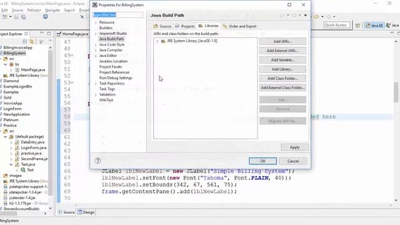Open the Search menu in Eclipse
Screen dimensions: 400x225
(x=69, y=10)
